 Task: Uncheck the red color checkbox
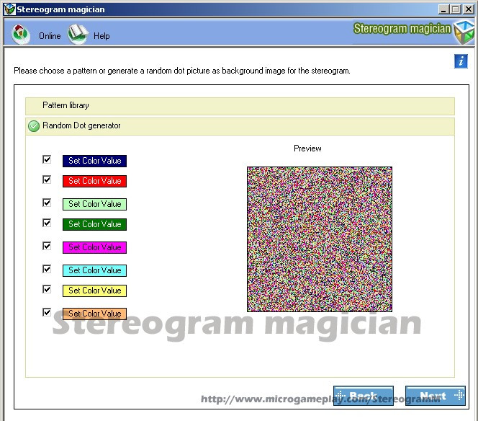point(47,180)
